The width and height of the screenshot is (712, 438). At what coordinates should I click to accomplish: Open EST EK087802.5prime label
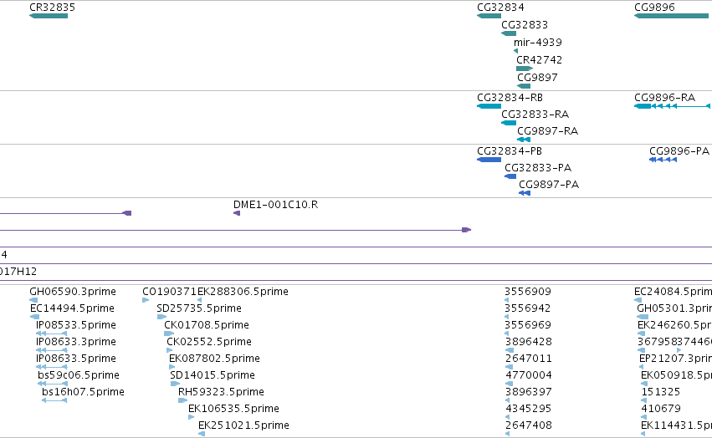tap(214, 358)
